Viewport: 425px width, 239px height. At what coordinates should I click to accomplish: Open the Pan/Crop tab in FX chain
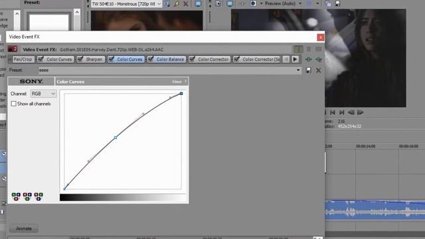point(23,59)
